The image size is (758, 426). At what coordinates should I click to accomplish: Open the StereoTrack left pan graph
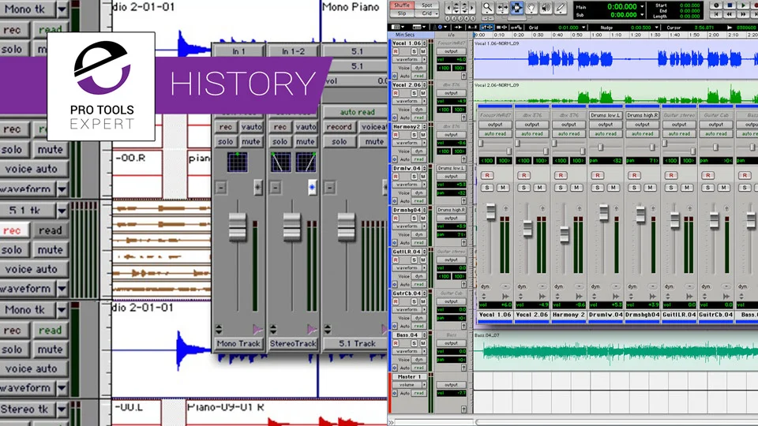pyautogui.click(x=280, y=163)
